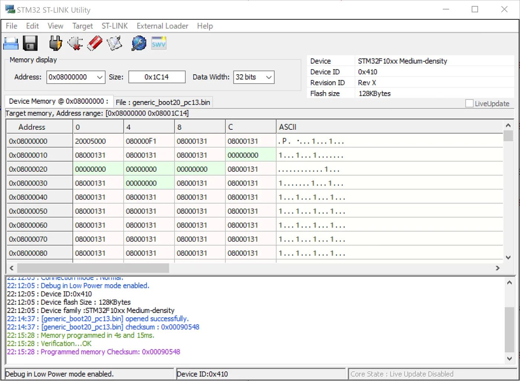Viewport: 520px width, 381px height.
Task: Select row address 0x08000070
Action: pos(39,239)
